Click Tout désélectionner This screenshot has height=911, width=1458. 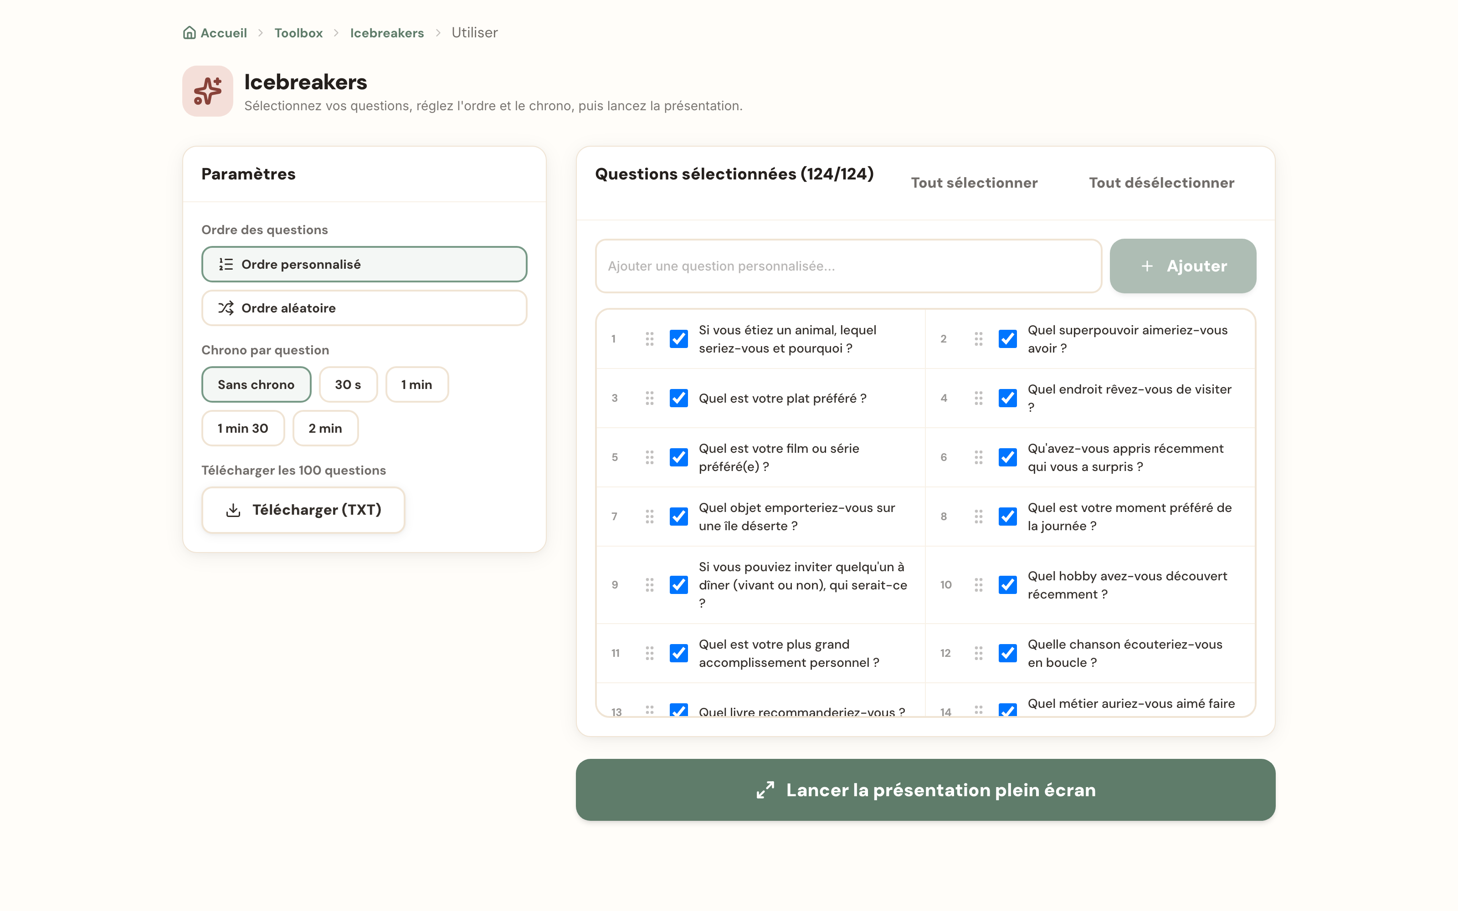[1161, 183]
